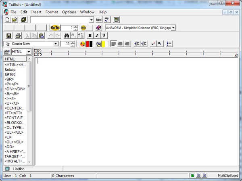Click the Print icon
Screen dimensions: 242x181
pyautogui.click(x=18, y=36)
